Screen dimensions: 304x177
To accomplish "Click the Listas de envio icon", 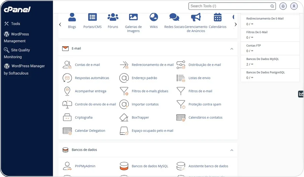I will 181,78.
